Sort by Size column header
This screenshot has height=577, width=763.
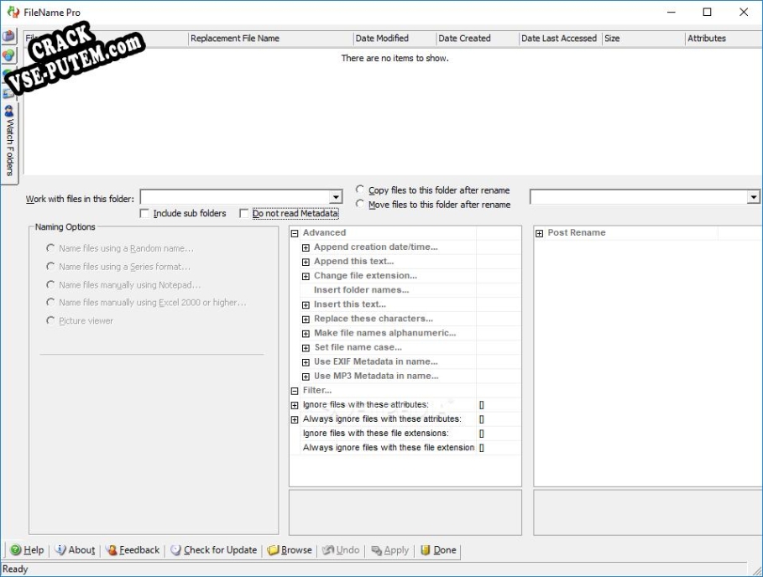point(643,39)
